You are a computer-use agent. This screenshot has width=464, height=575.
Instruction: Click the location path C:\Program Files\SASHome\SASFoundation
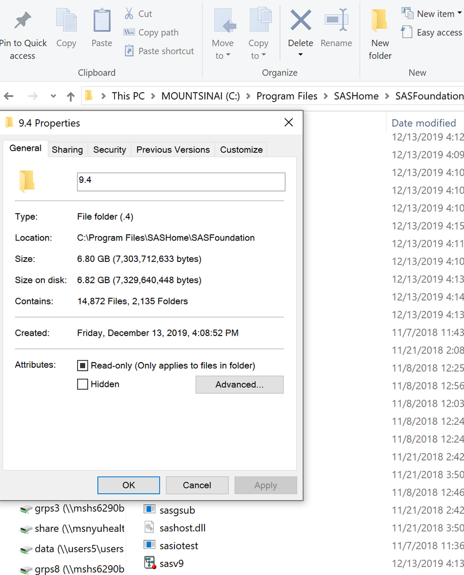tap(166, 238)
